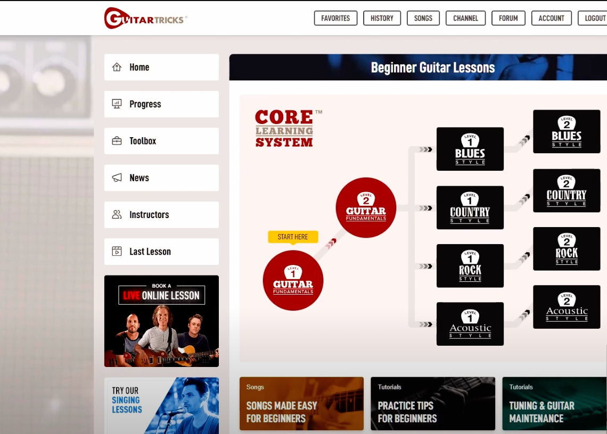
Task: Open Level 2 Guitar Fundamentals circle
Action: (x=366, y=208)
